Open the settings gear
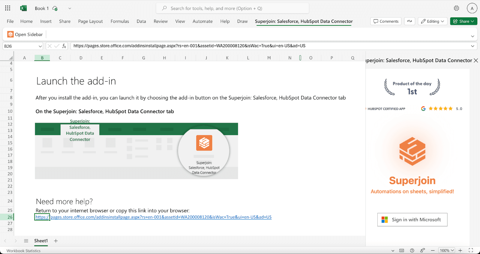The height and width of the screenshot is (254, 480). coord(456,8)
